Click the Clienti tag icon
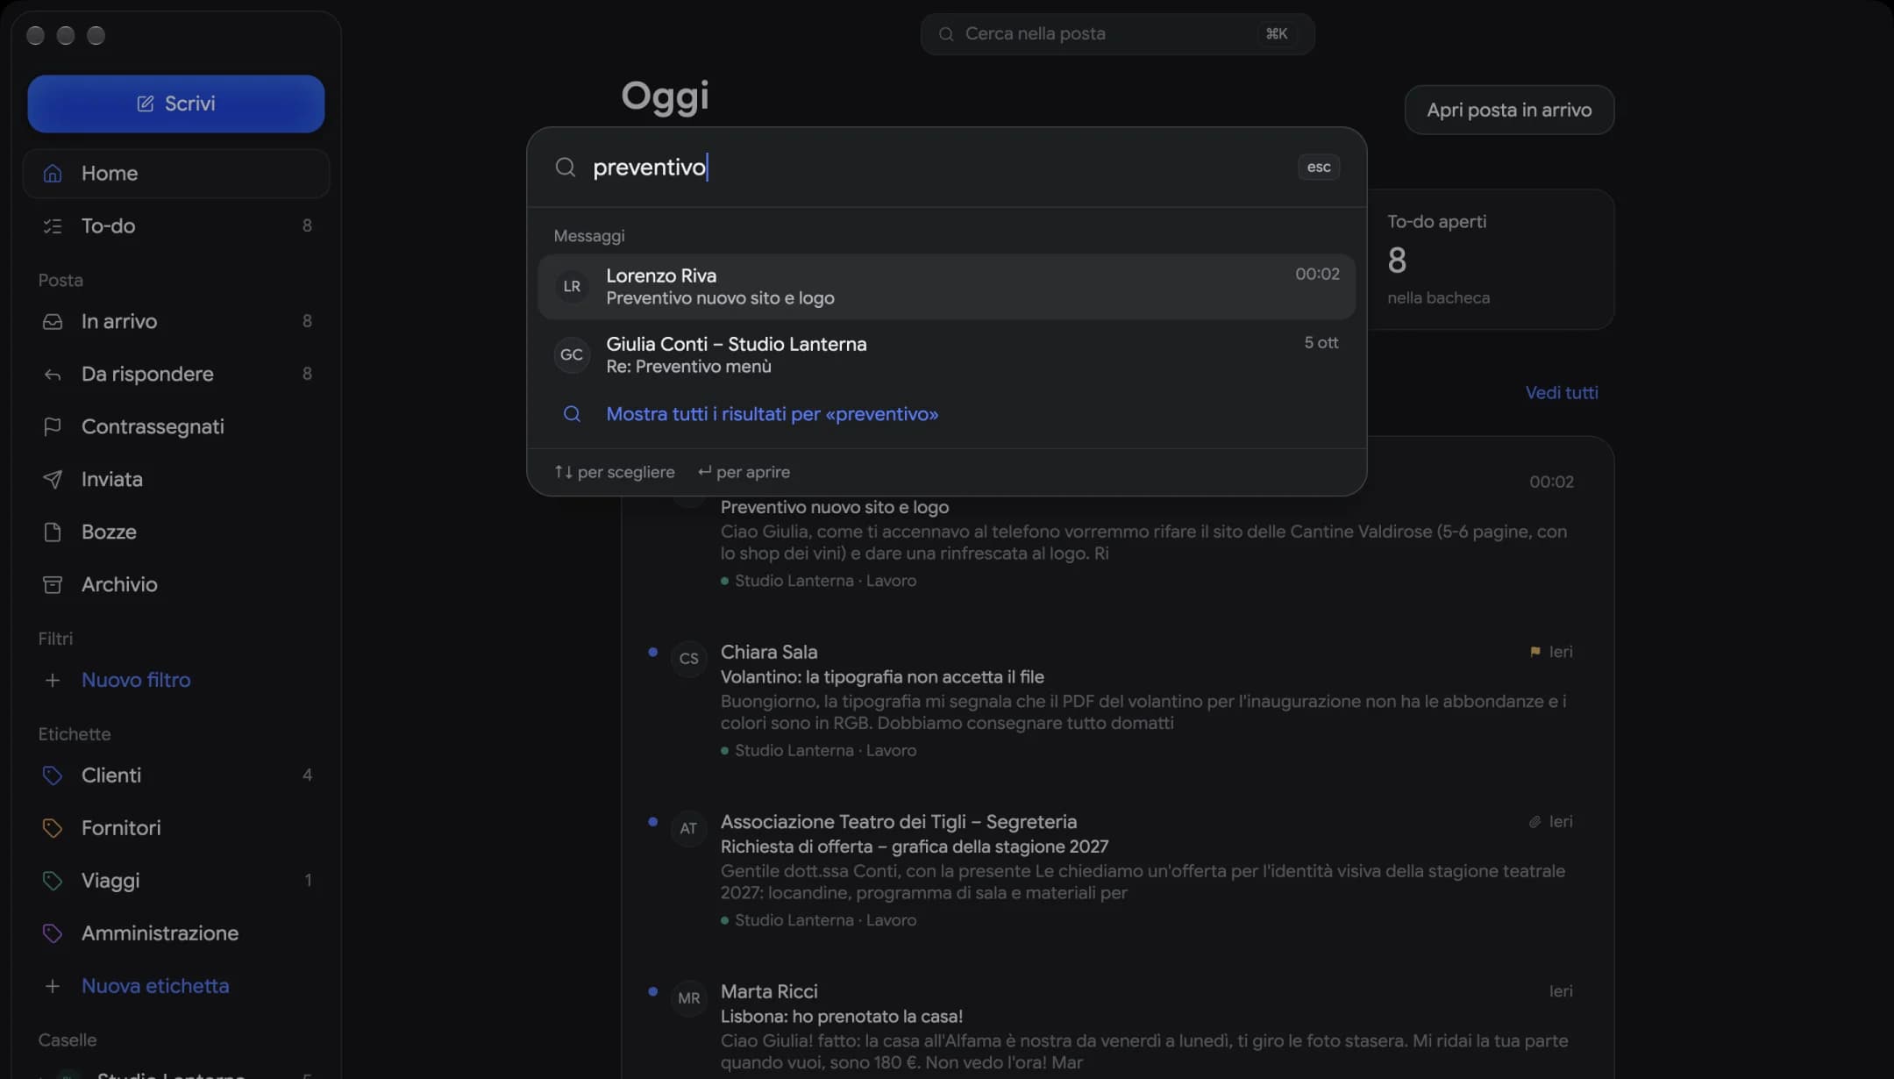Image resolution: width=1894 pixels, height=1079 pixels. pos(53,775)
